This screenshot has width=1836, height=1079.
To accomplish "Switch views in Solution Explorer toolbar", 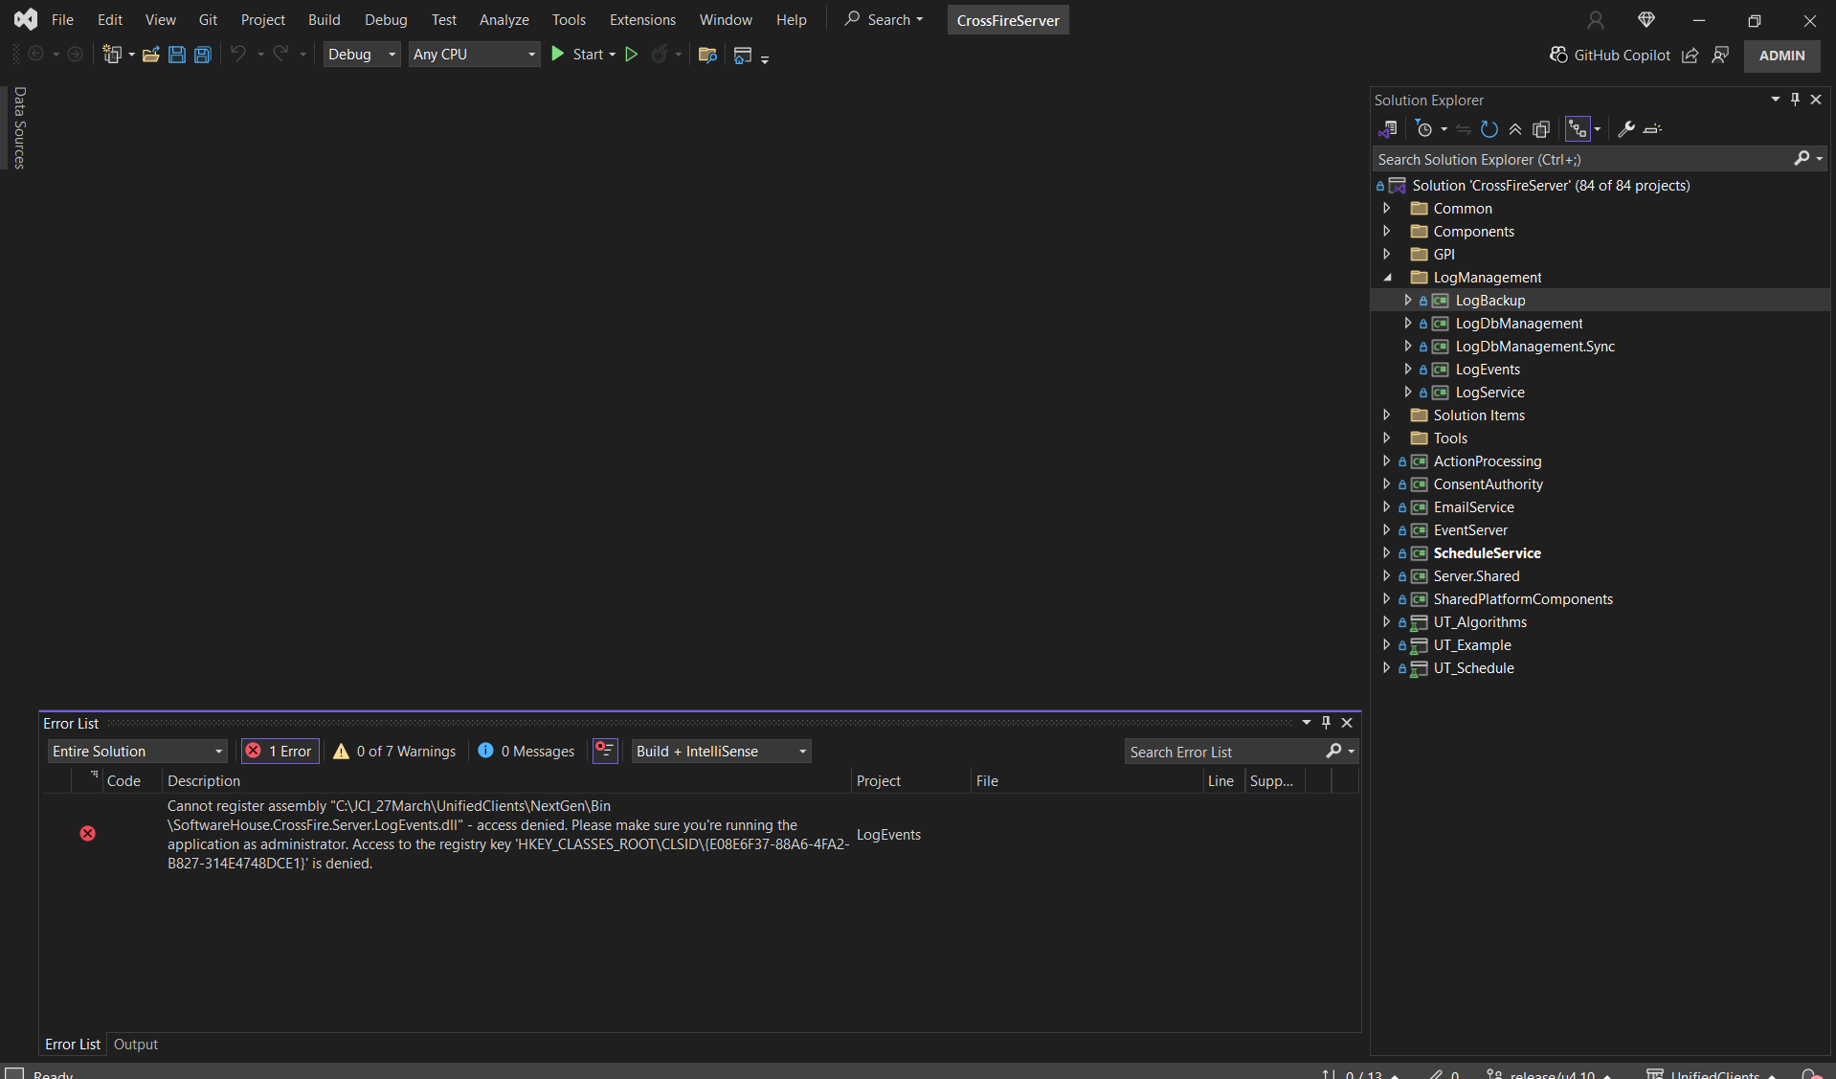I will (1388, 129).
